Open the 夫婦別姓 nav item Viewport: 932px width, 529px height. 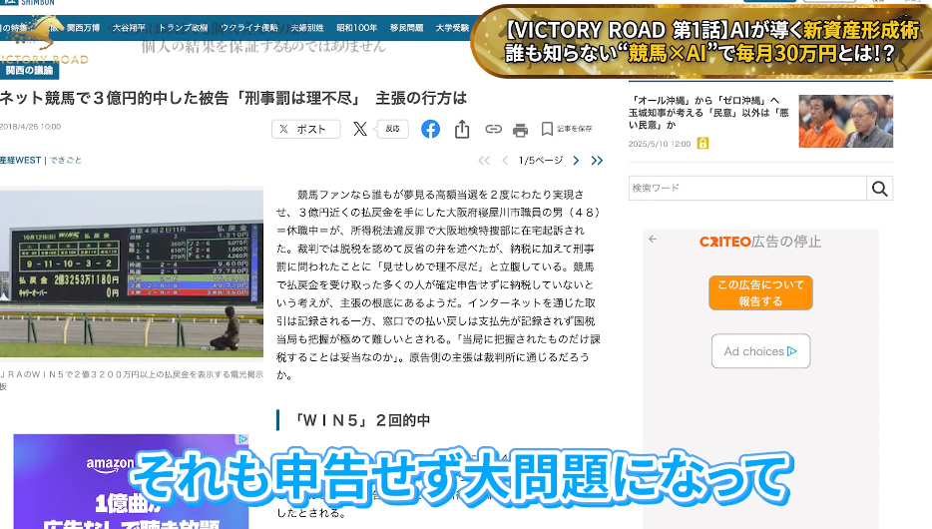307,27
